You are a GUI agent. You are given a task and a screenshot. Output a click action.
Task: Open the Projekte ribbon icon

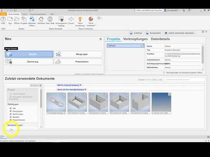coord(24,19)
